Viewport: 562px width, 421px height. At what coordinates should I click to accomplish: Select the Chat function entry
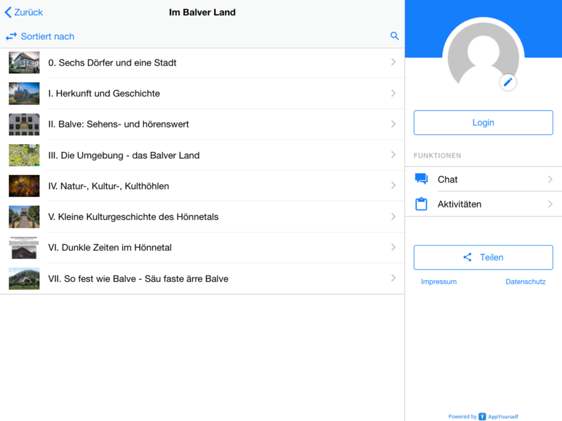tap(483, 179)
